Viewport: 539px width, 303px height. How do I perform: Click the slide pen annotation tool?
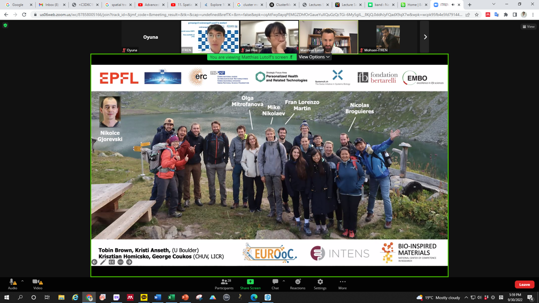coord(103,262)
